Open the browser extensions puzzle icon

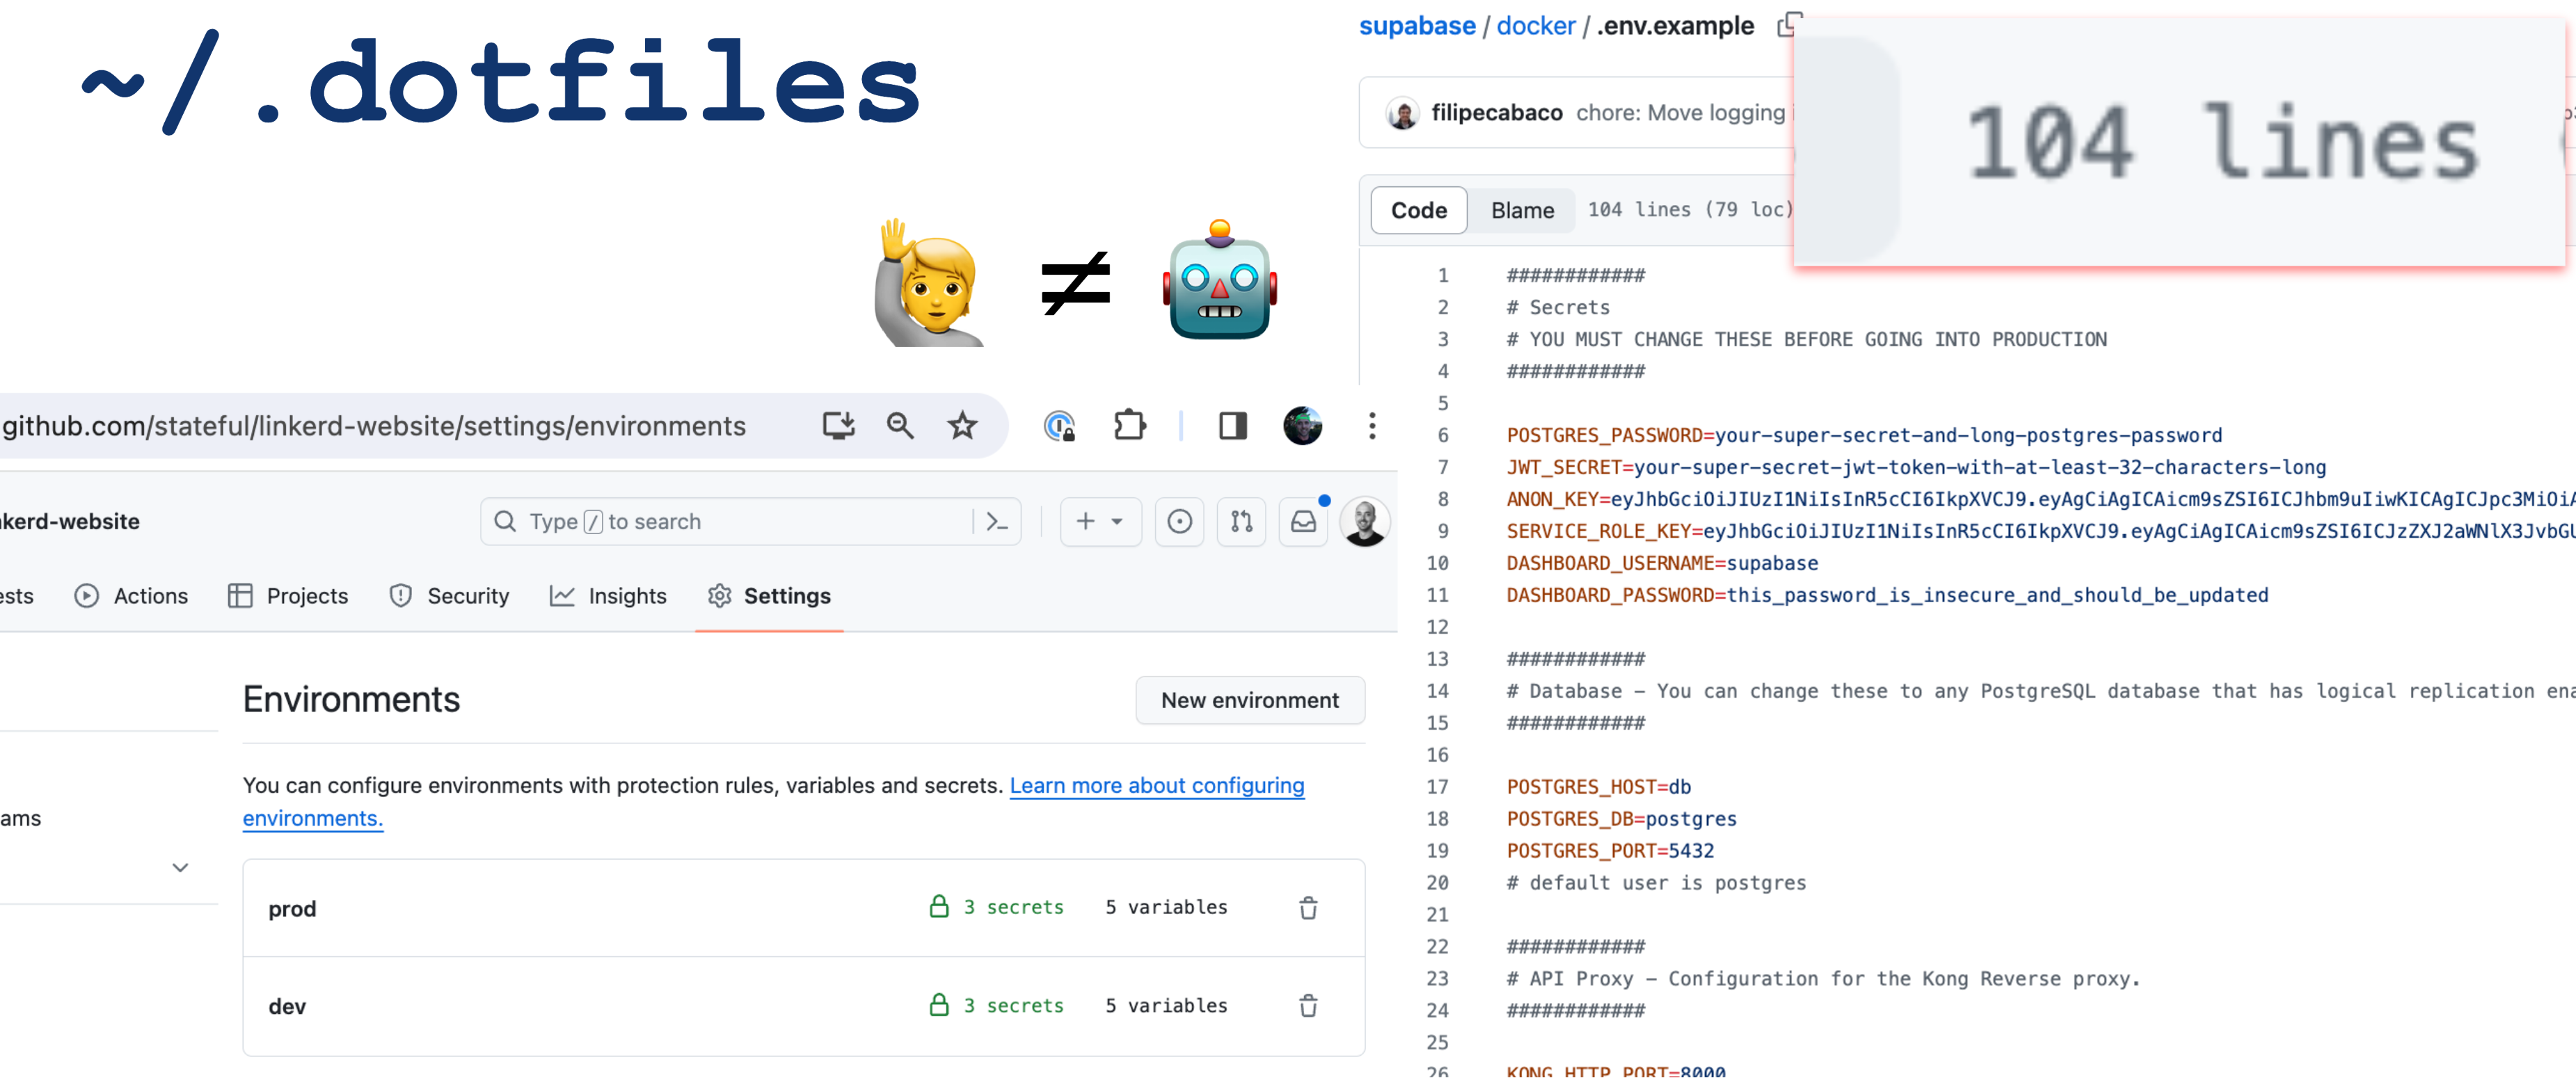[1129, 425]
